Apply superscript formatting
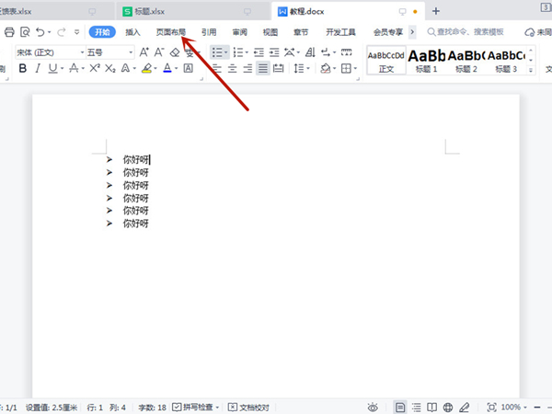 (x=94, y=68)
